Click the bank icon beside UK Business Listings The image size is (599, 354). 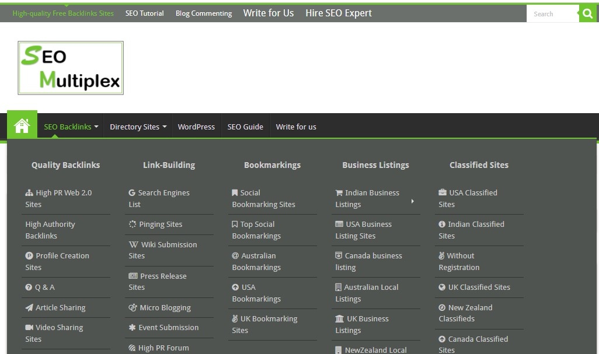340,318
